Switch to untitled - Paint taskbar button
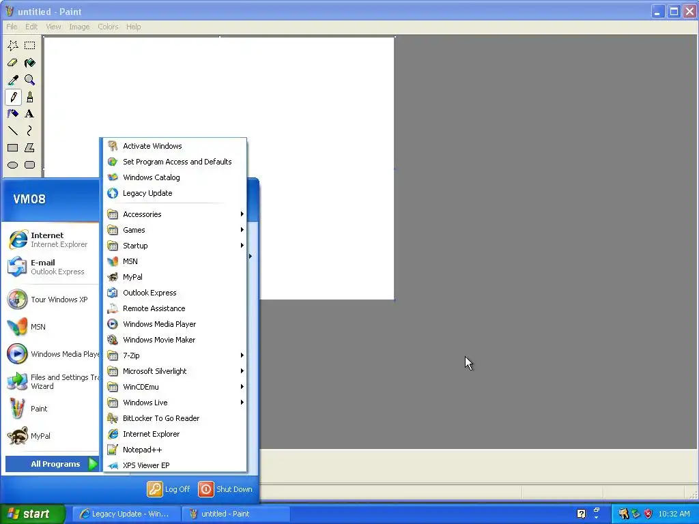 [x=236, y=514]
